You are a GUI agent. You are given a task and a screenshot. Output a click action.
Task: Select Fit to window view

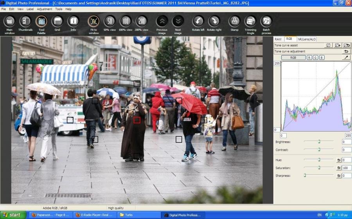pos(93,22)
